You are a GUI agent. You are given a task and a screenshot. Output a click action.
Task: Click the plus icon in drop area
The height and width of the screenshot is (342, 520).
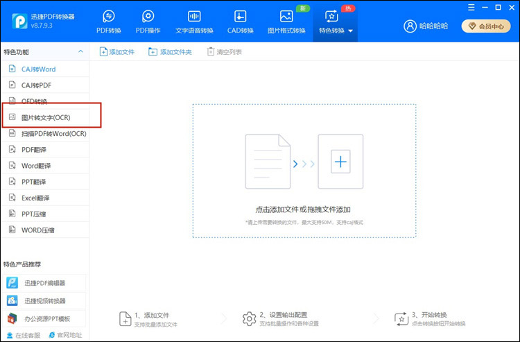[340, 162]
